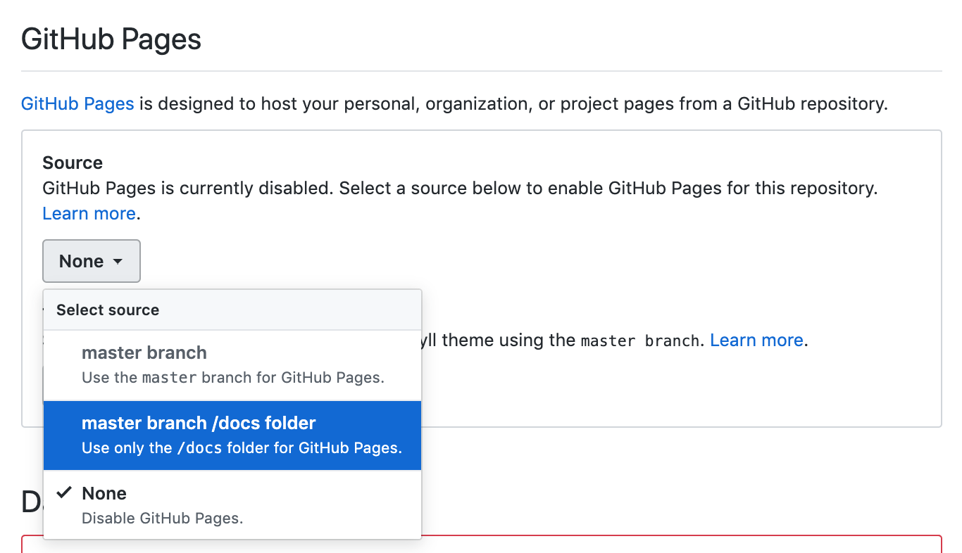Click the caret arrow on None button

(x=118, y=262)
